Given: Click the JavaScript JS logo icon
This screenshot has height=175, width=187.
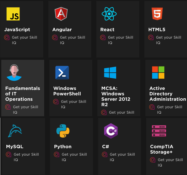Looking at the screenshot, I should point(13,14).
